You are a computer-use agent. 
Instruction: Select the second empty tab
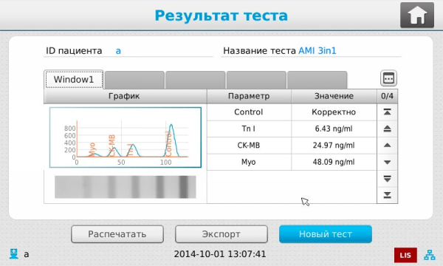(x=195, y=80)
